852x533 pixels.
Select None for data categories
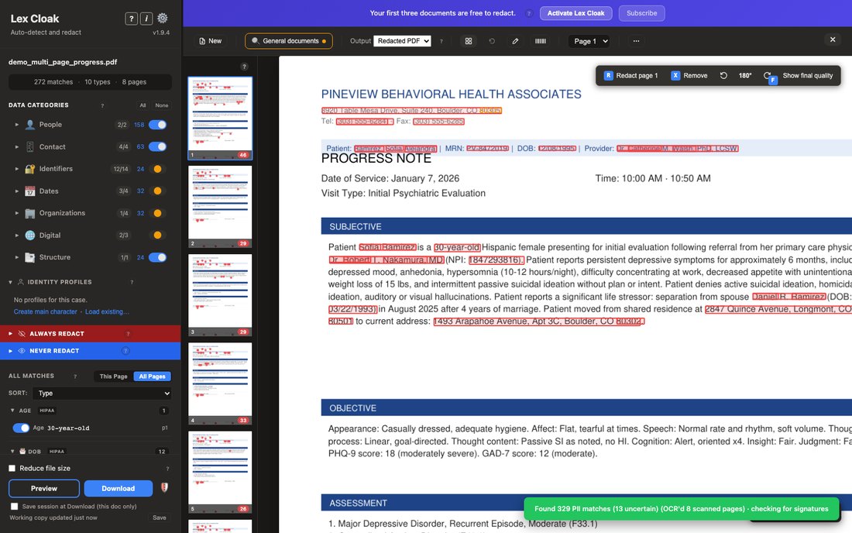pyautogui.click(x=161, y=105)
